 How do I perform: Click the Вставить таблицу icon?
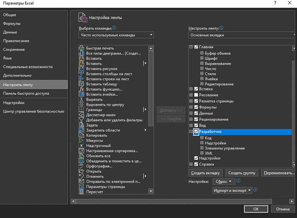pyautogui.click(x=81, y=84)
